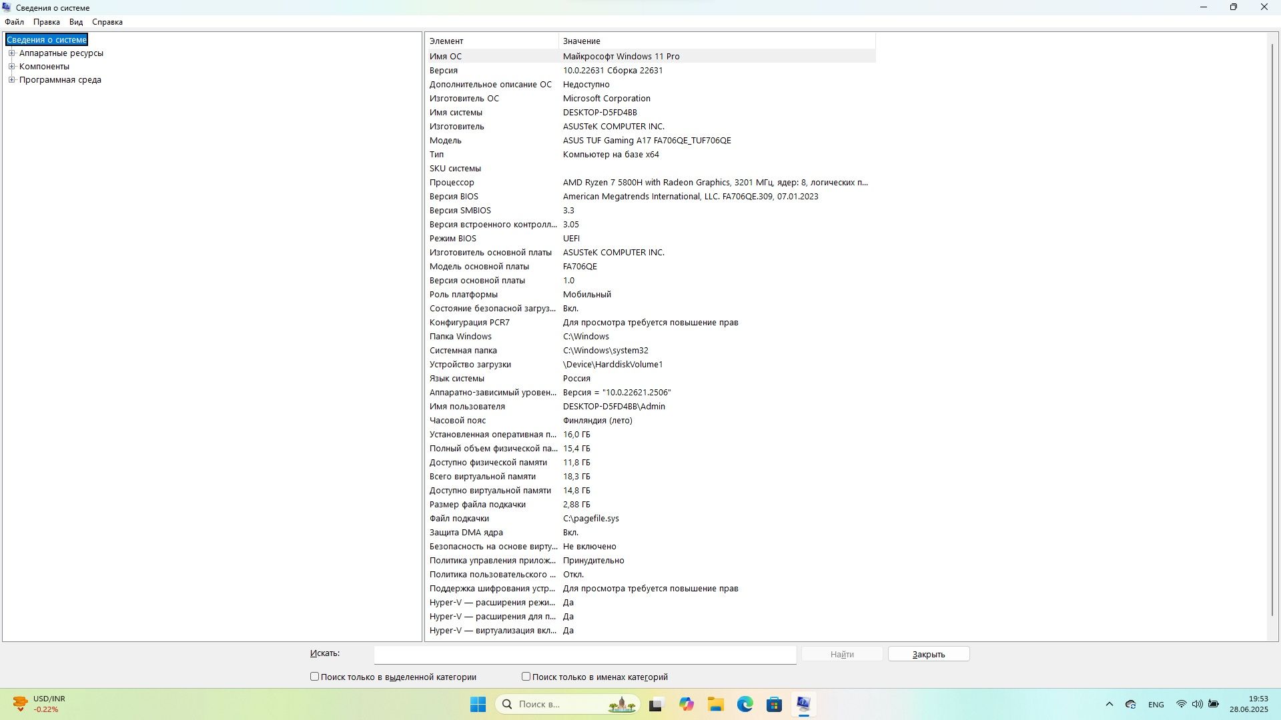Viewport: 1281px width, 720px height.
Task: Check battery status tray icon
Action: tap(1214, 704)
